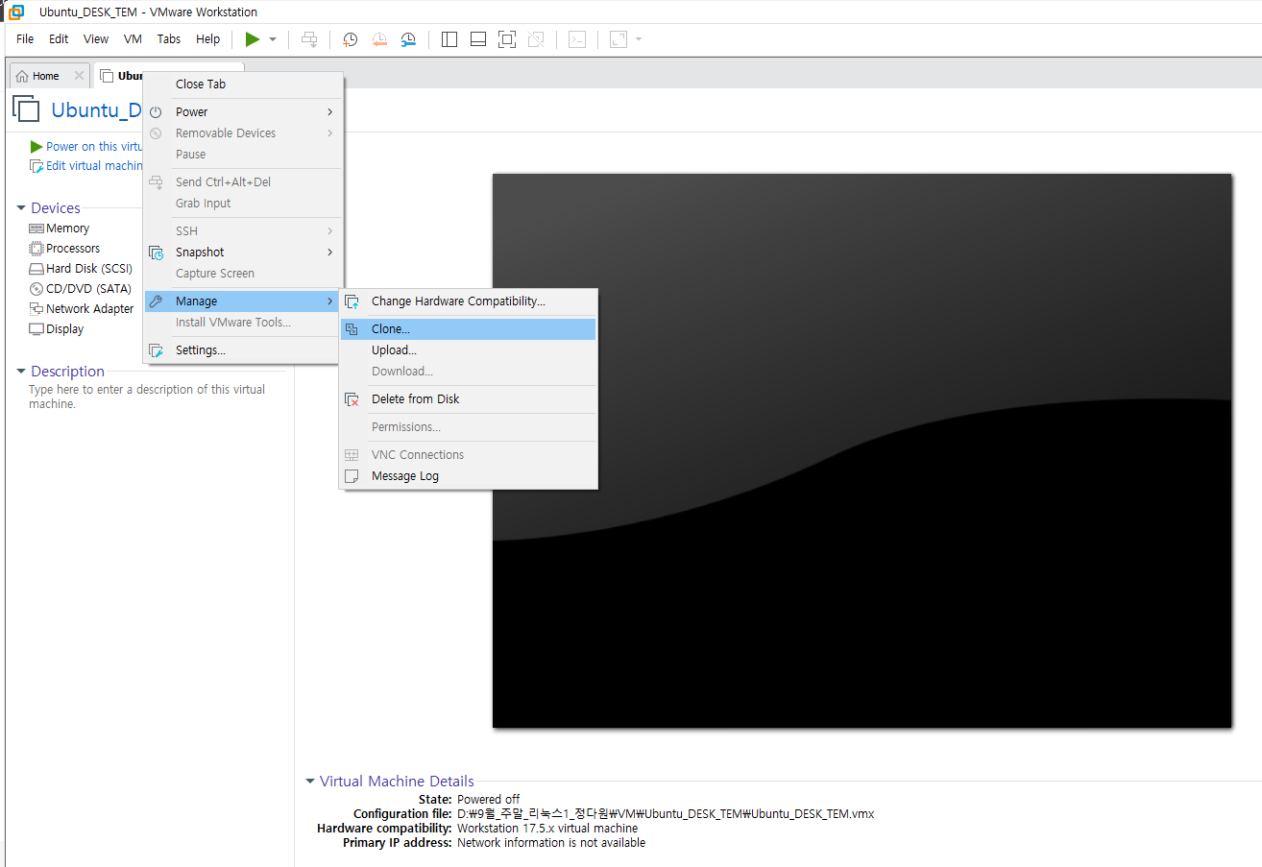Image resolution: width=1262 pixels, height=867 pixels.
Task: Select Download... in Manage submenu
Action: coord(468,372)
